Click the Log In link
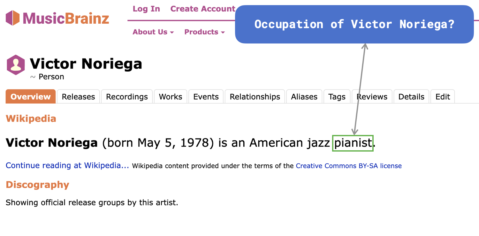The width and height of the screenshot is (479, 236). click(146, 9)
